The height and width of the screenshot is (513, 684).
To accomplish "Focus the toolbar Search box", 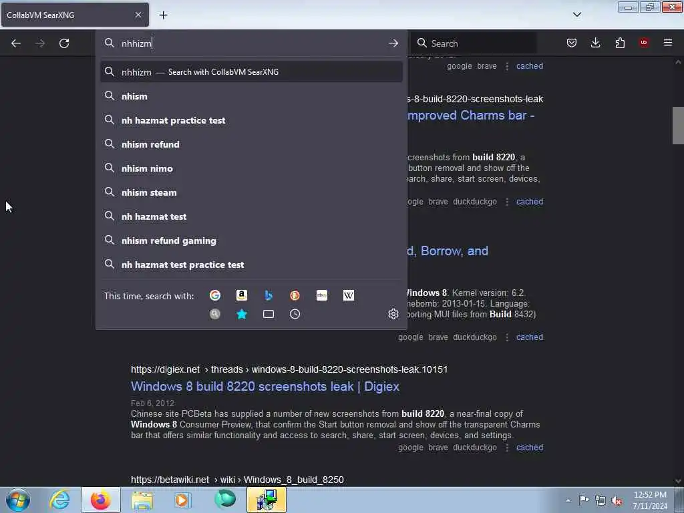I will pyautogui.click(x=475, y=43).
